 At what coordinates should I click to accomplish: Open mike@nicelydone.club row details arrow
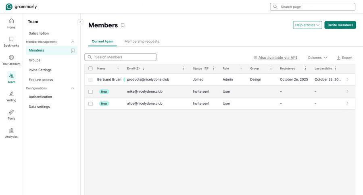347,91
